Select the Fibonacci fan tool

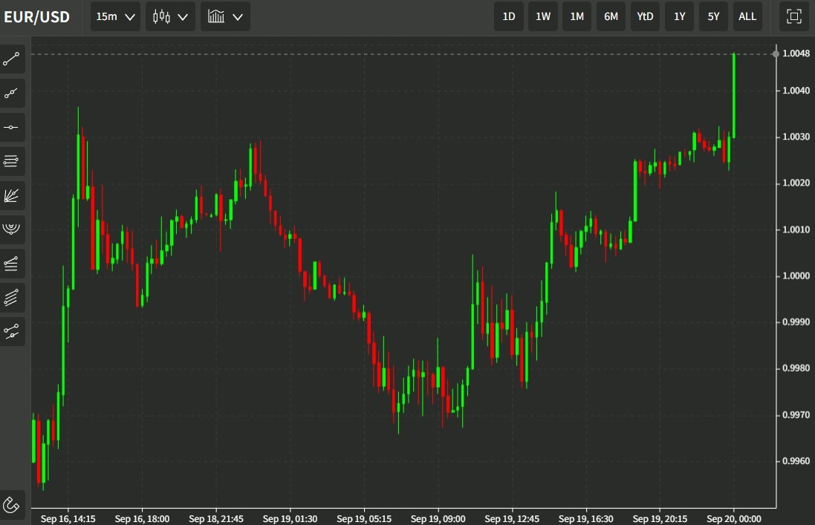coord(11,196)
